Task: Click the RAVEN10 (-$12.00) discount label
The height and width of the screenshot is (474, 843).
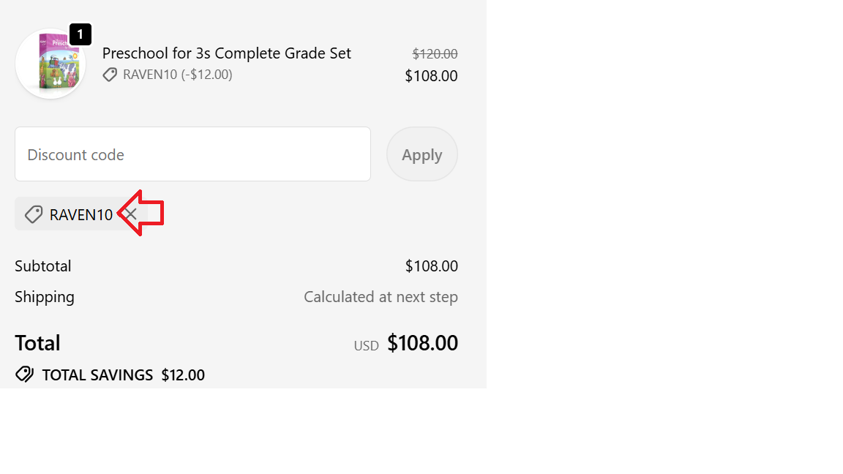Action: [178, 75]
